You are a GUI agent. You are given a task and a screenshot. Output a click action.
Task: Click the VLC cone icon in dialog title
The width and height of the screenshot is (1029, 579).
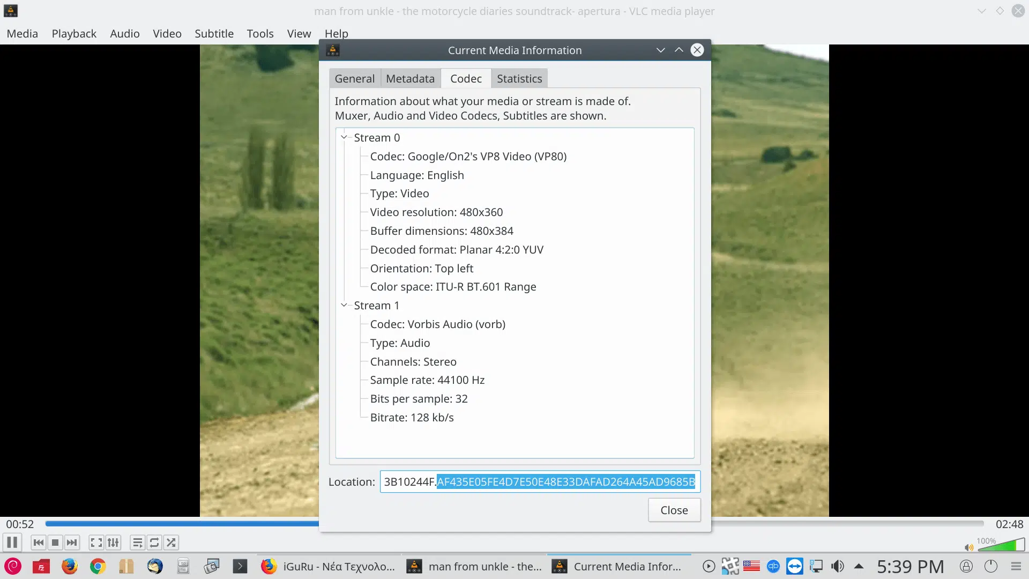click(x=332, y=50)
